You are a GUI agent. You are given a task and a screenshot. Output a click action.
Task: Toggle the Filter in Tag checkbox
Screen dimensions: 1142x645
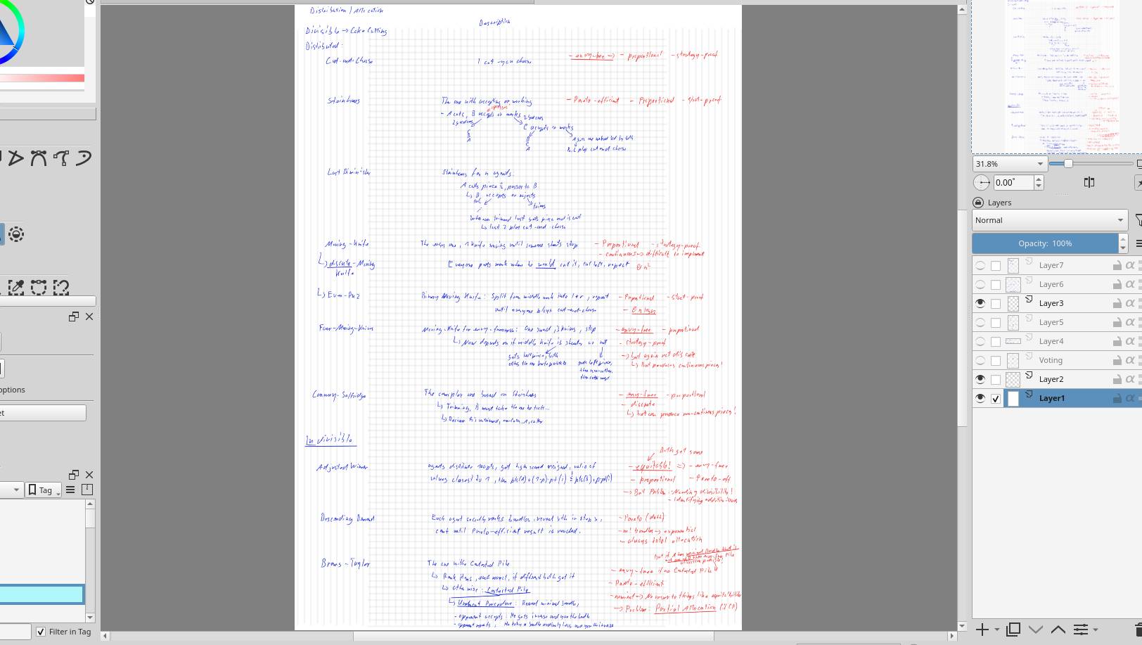[x=41, y=632]
